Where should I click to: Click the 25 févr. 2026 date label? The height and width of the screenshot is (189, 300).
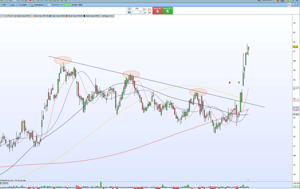click(77, 5)
